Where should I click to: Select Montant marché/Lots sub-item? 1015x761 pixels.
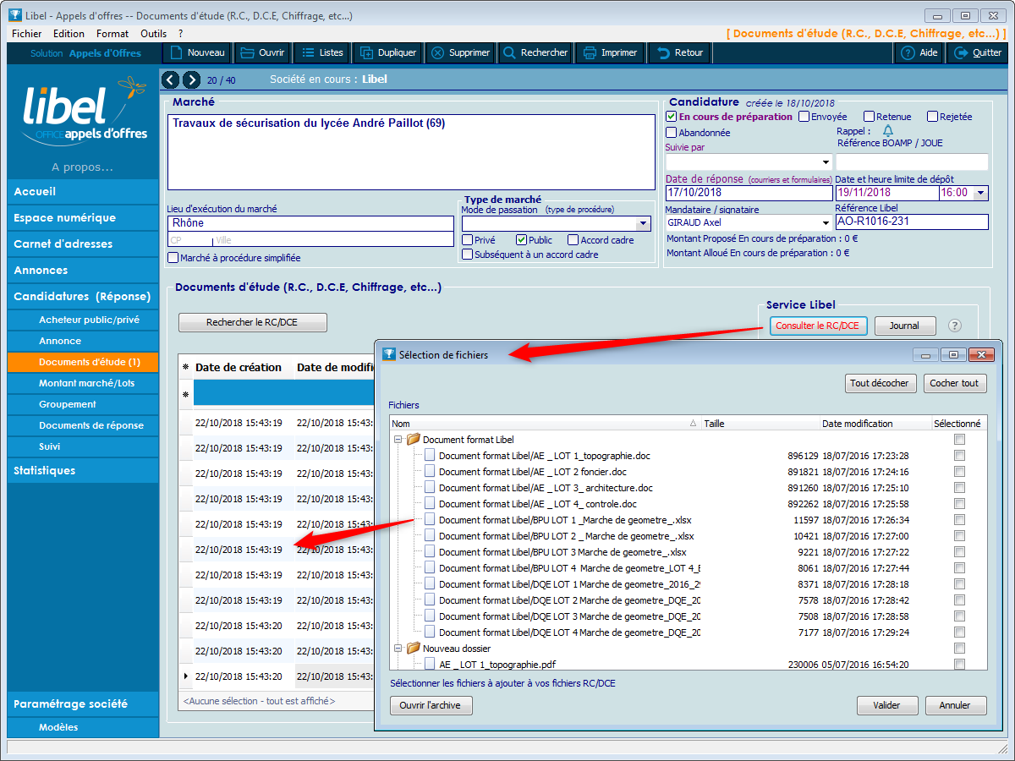(x=83, y=383)
